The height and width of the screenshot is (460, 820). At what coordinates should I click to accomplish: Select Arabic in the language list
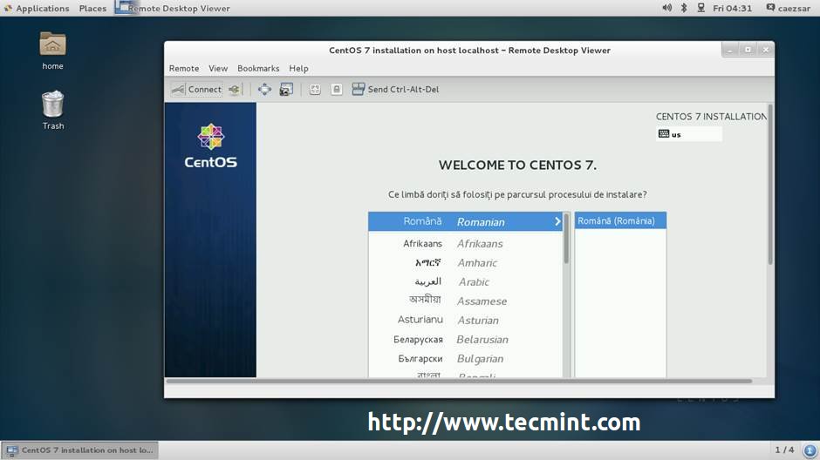click(466, 282)
